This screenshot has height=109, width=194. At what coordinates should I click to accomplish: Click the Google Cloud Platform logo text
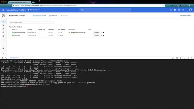click(x=16, y=10)
